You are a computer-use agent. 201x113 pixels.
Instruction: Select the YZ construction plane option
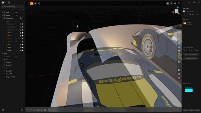coord(191,50)
